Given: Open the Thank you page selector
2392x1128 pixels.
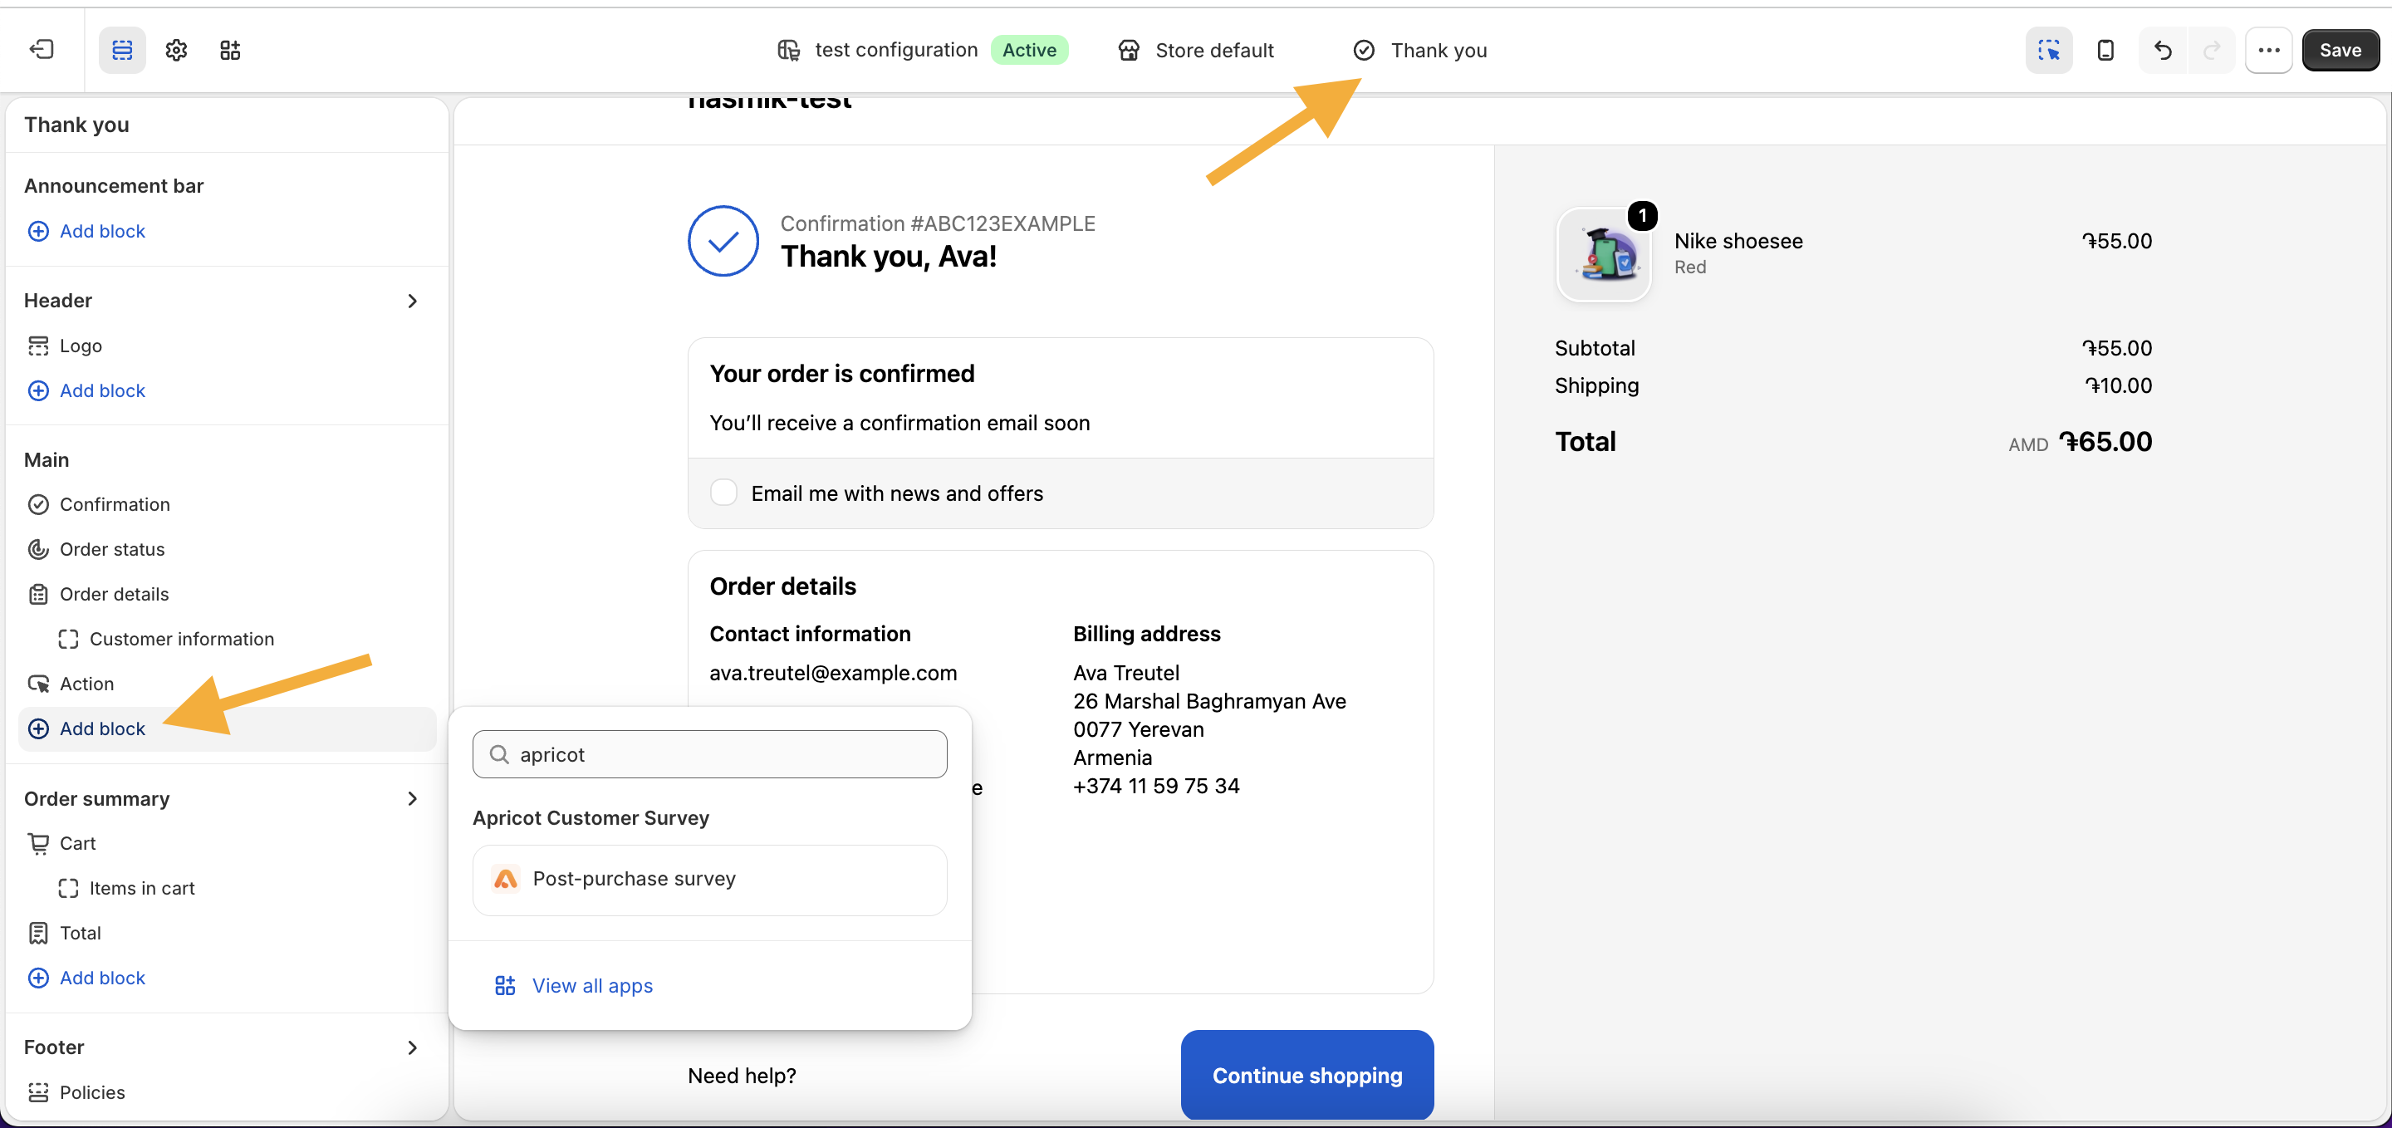Looking at the screenshot, I should click(1421, 50).
